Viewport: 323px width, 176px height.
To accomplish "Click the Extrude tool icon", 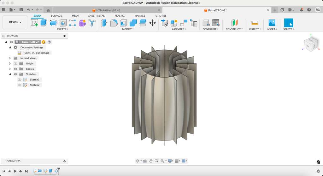I will pyautogui.click(x=44, y=23).
